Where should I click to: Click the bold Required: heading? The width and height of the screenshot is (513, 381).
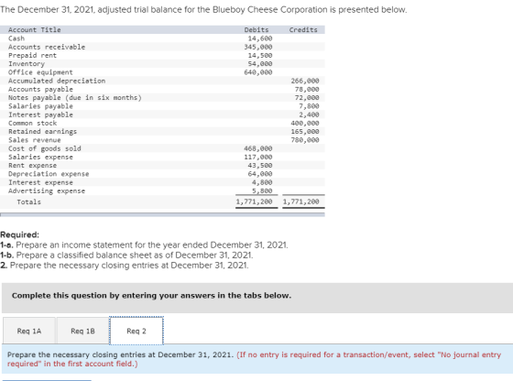coord(19,234)
